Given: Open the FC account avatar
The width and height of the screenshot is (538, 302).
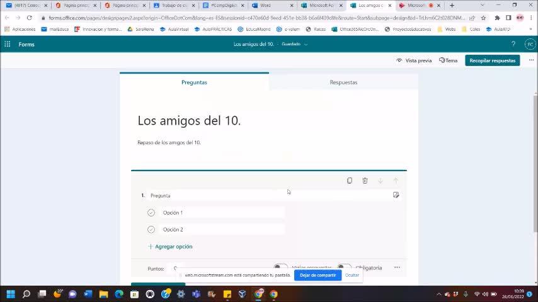Looking at the screenshot, I should (530, 44).
